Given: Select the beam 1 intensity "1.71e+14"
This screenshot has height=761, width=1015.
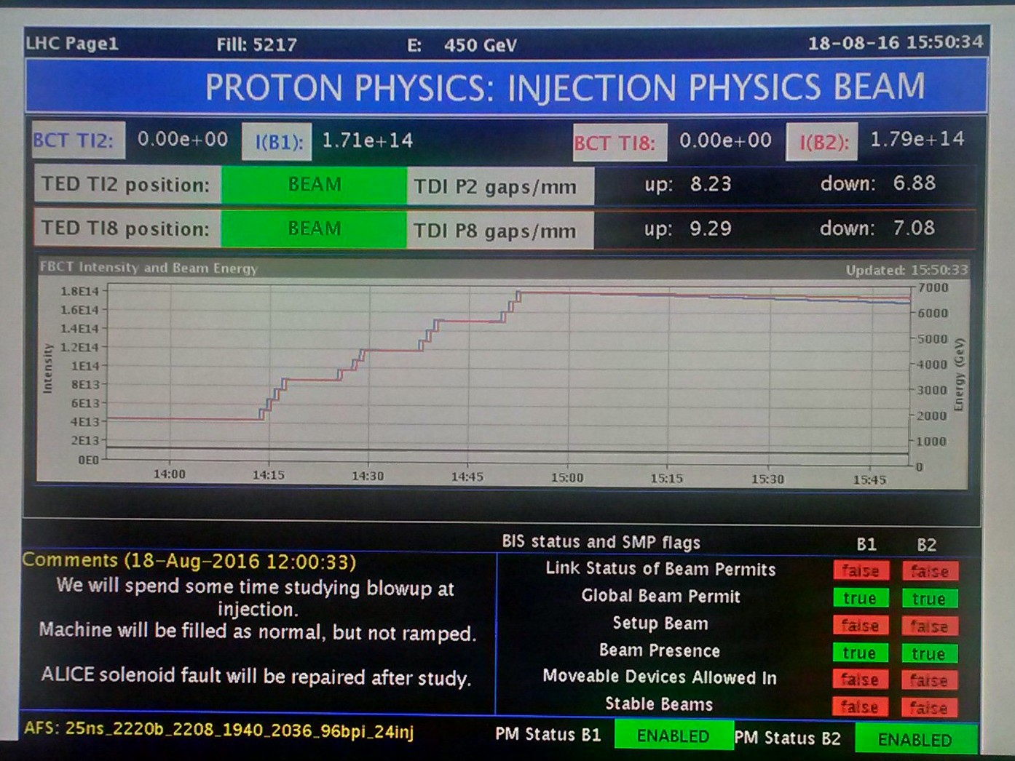Looking at the screenshot, I should [x=368, y=140].
